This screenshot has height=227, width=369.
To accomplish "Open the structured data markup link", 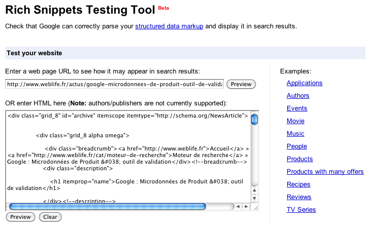I will pyautogui.click(x=169, y=26).
